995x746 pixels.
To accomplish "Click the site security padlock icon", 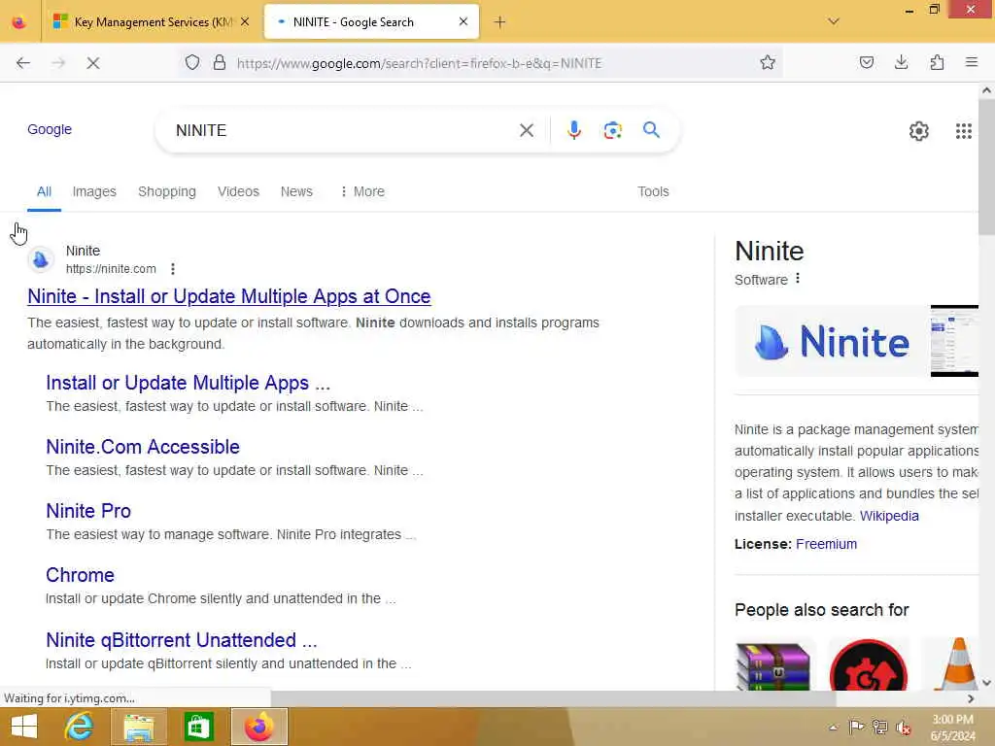I will pyautogui.click(x=220, y=62).
